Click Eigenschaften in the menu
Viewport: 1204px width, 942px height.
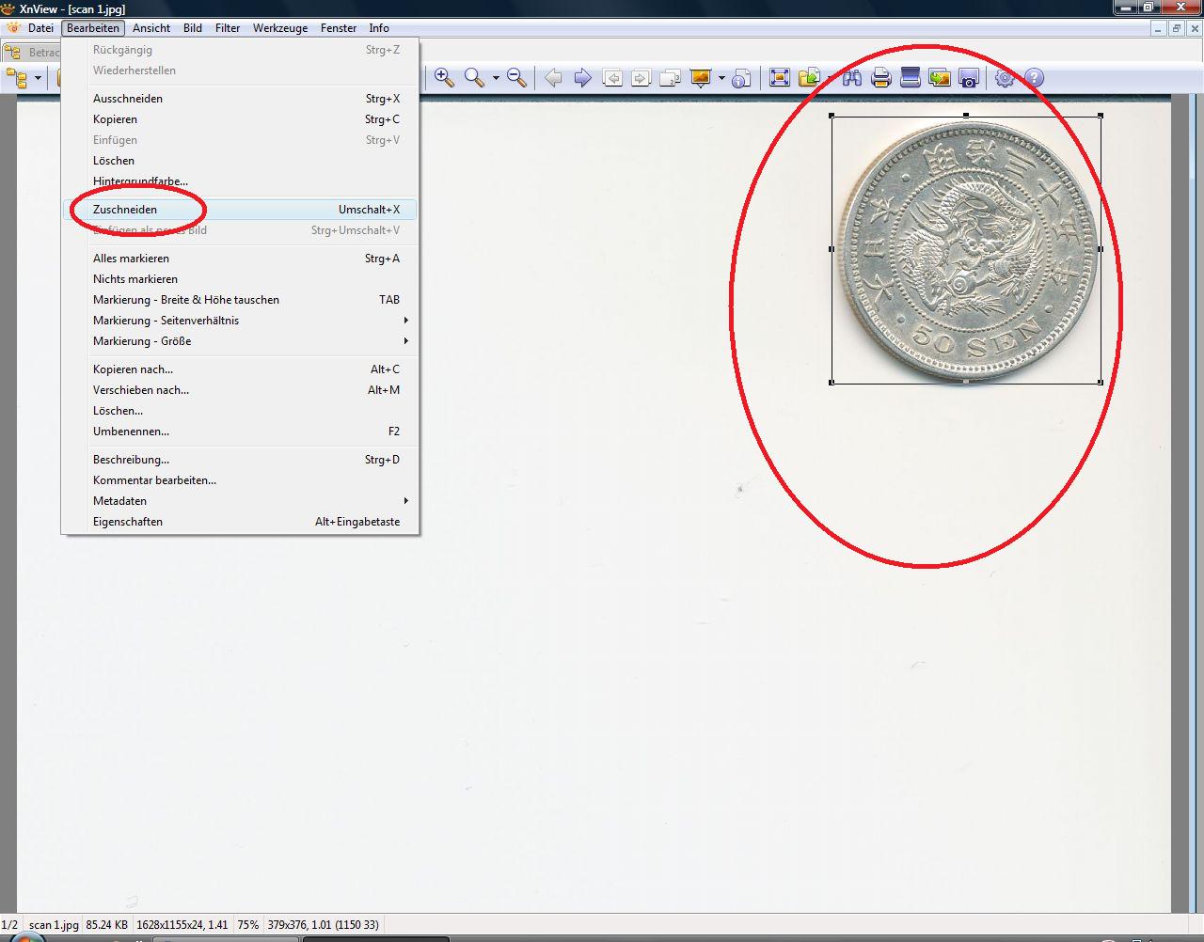pos(128,522)
